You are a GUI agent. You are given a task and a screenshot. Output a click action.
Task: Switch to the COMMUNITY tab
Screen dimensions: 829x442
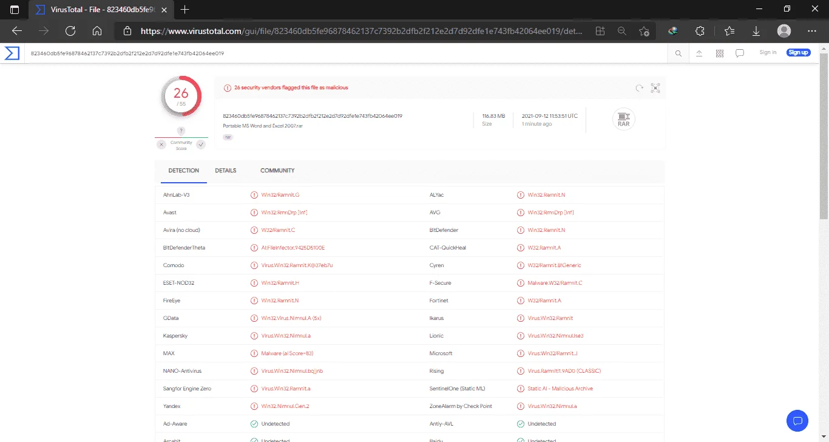tap(277, 171)
